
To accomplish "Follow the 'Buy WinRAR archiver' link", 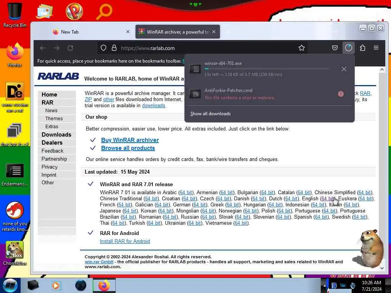I will (x=130, y=140).
